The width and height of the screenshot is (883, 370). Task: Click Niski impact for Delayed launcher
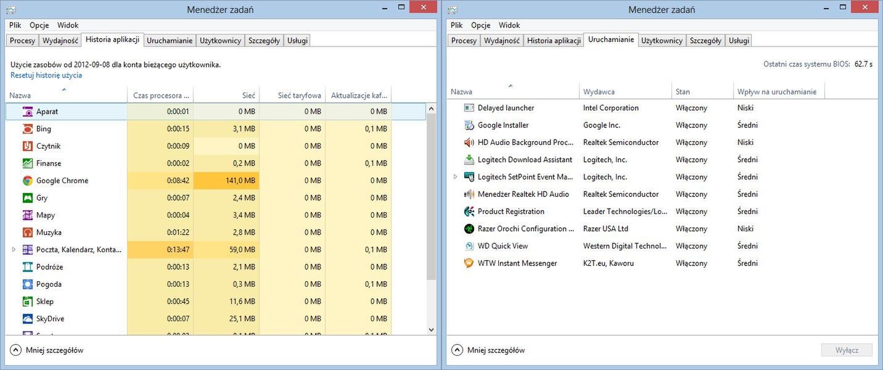click(745, 108)
